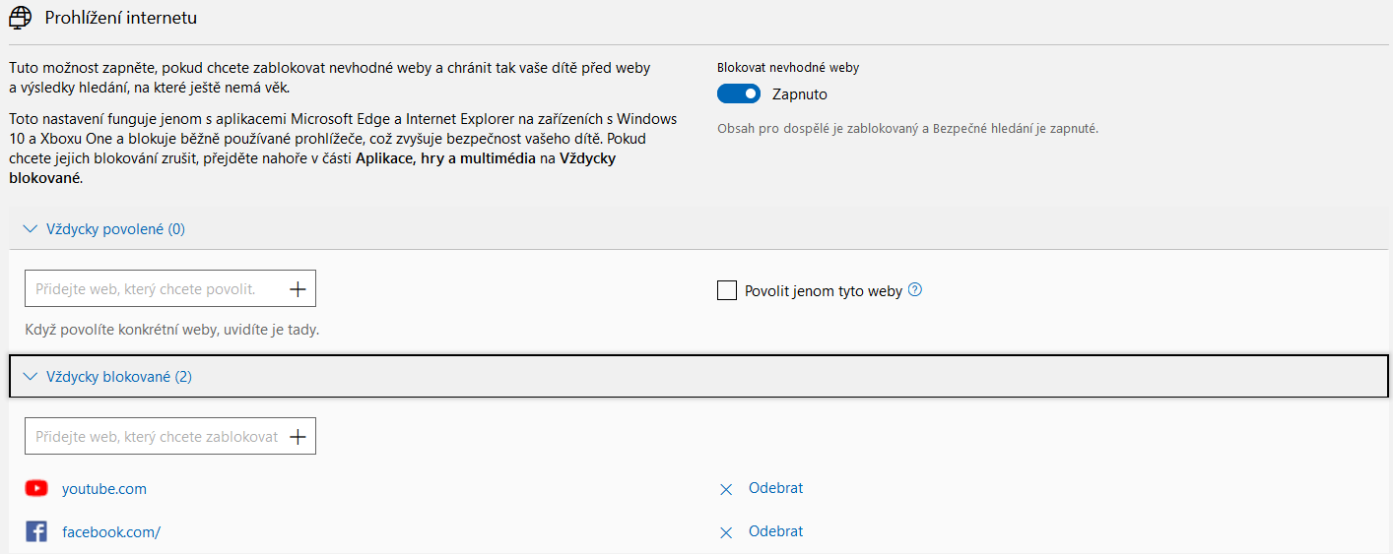Image resolution: width=1393 pixels, height=554 pixels.
Task: Click the Odebrat link for facebook.com
Action: (775, 531)
